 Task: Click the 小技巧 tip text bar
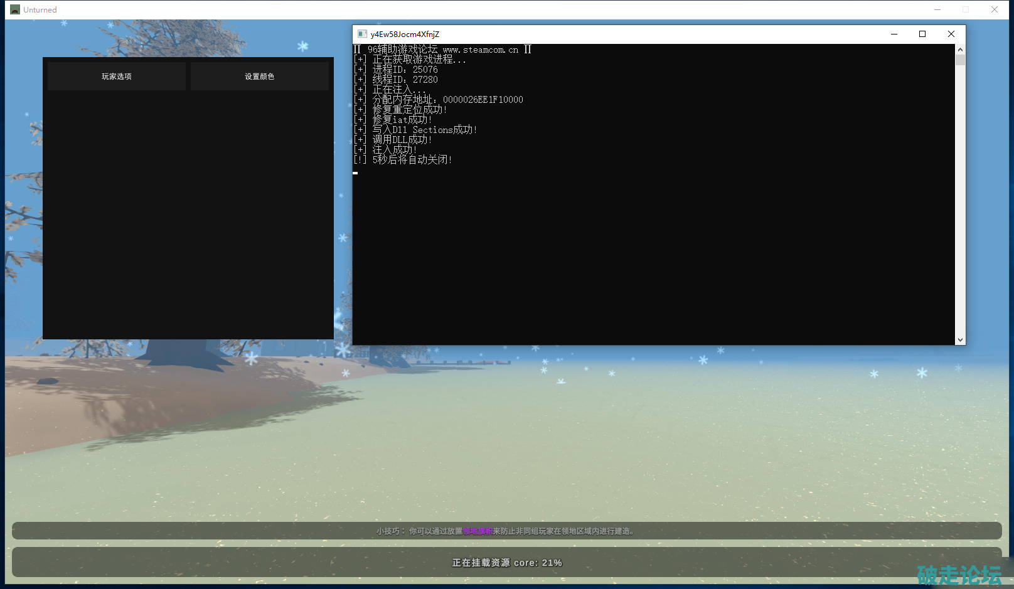click(x=506, y=531)
